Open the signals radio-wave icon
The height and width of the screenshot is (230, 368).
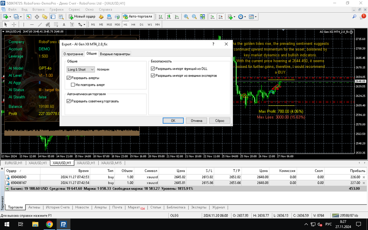[117, 17]
